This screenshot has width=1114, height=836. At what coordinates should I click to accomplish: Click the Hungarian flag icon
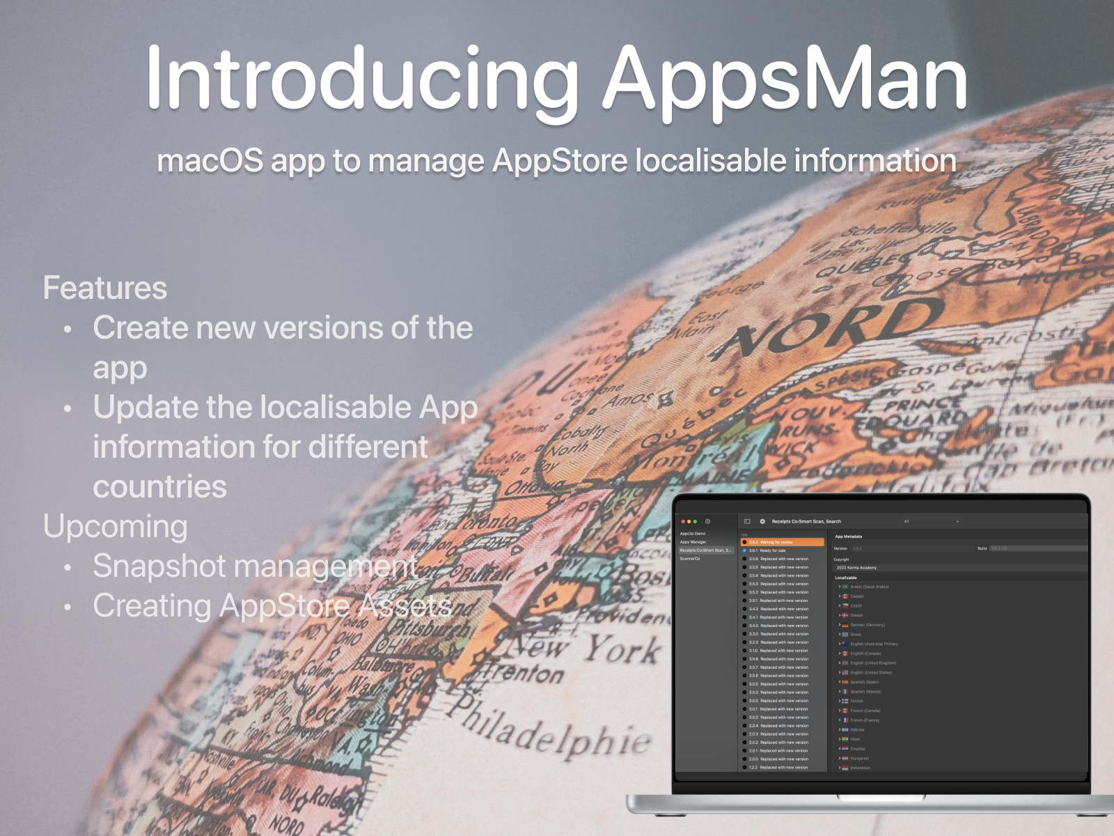845,758
